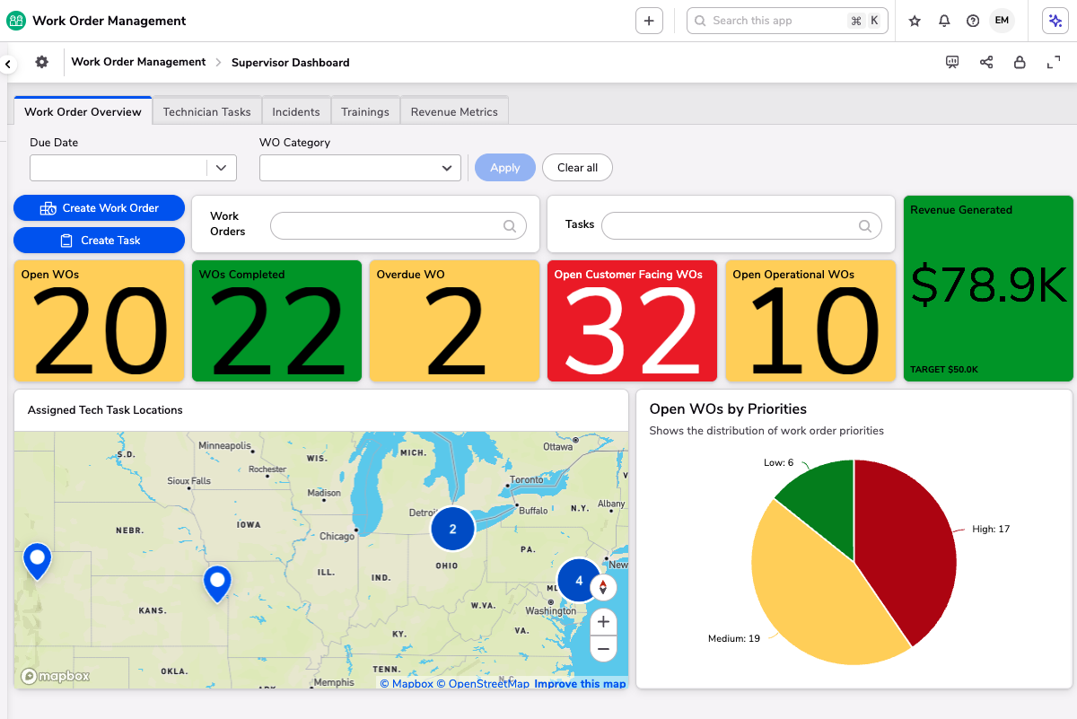Viewport: 1077px width, 719px height.
Task: Open the WOs Completed tile showing 22
Action: (x=276, y=321)
